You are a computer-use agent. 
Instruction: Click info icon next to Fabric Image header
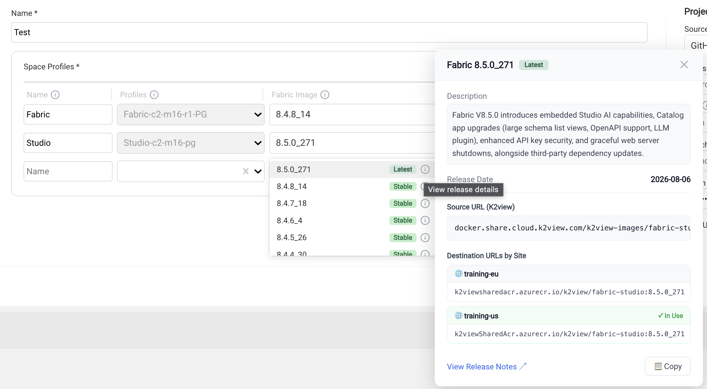point(325,95)
